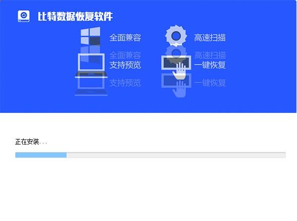Click the faded 高速扫描 text
297x221 pixels.
pos(210,55)
